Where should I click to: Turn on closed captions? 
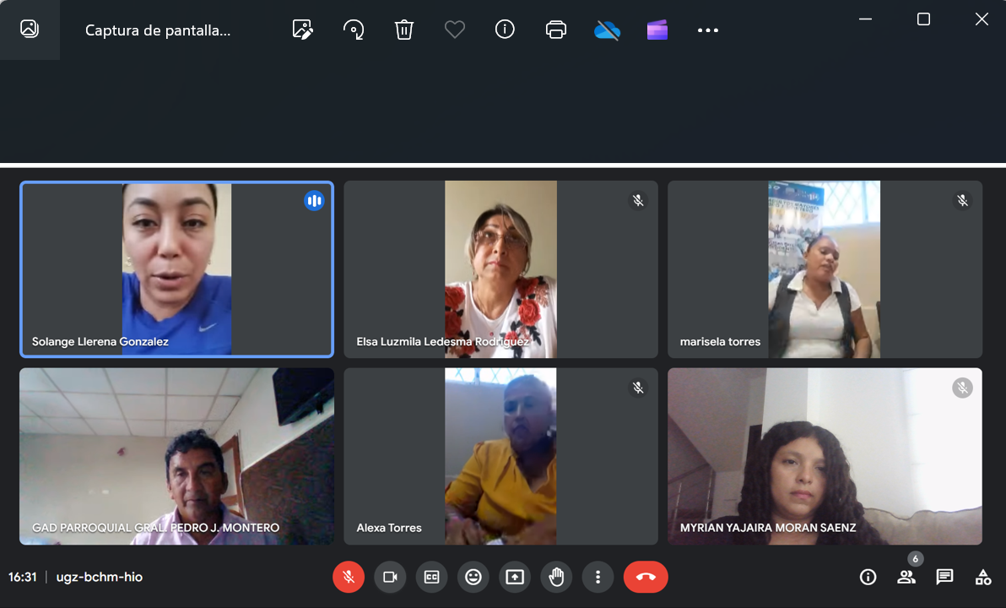point(431,577)
